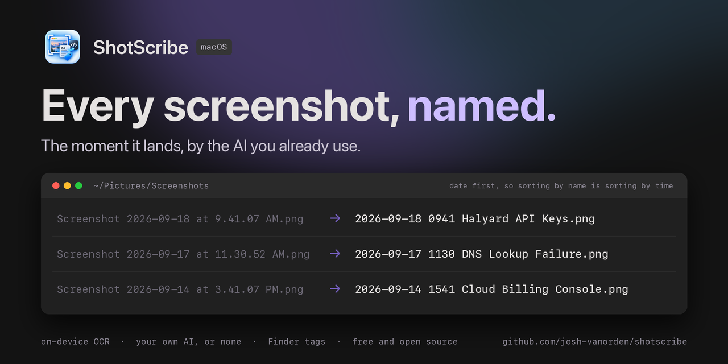Select 'Screenshot 2026-09-18 at 9.41.07 AM.png'
This screenshot has width=728, height=364.
click(x=180, y=218)
